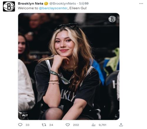Click the gold verified badge

click(x=46, y=4)
